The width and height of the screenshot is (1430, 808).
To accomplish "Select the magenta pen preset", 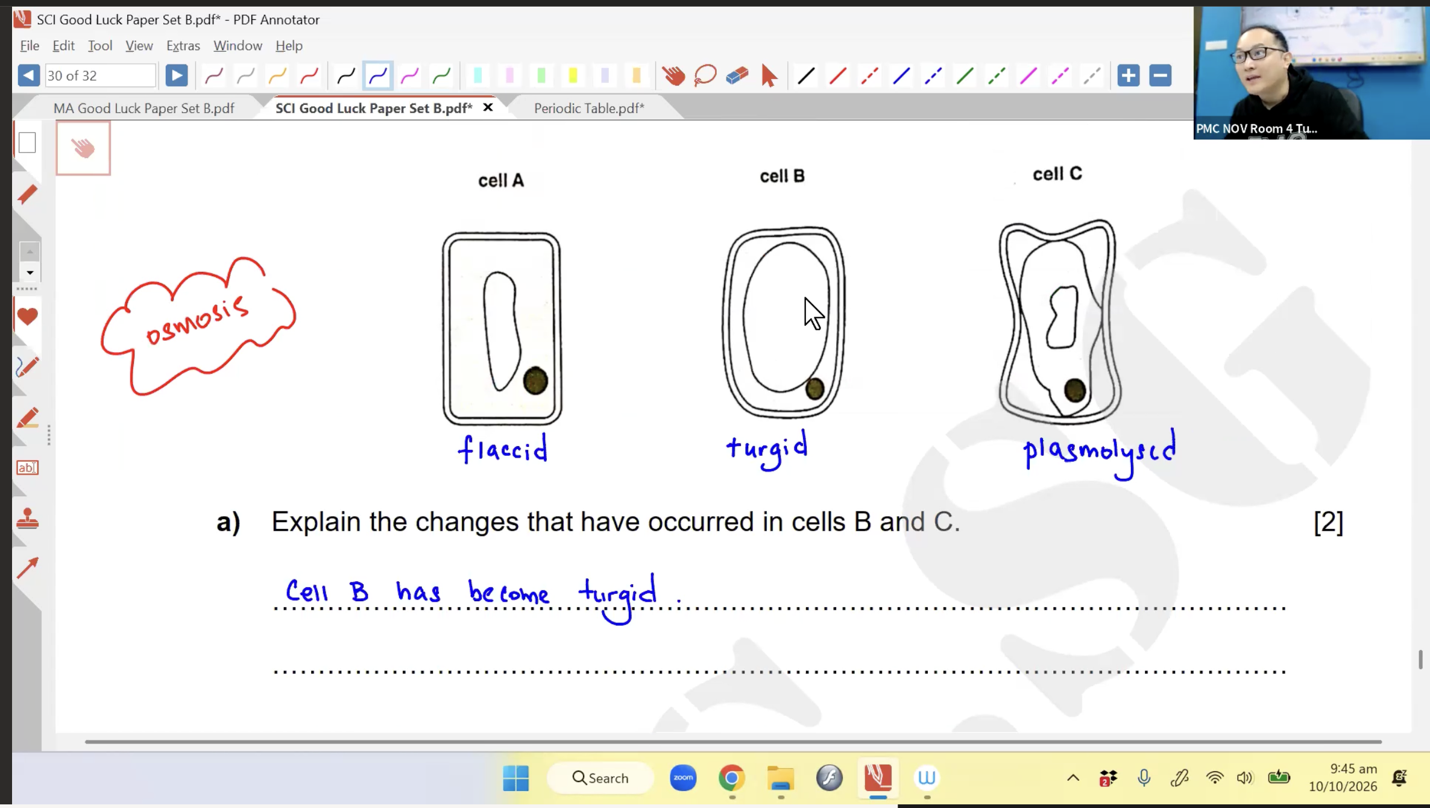I will 410,75.
